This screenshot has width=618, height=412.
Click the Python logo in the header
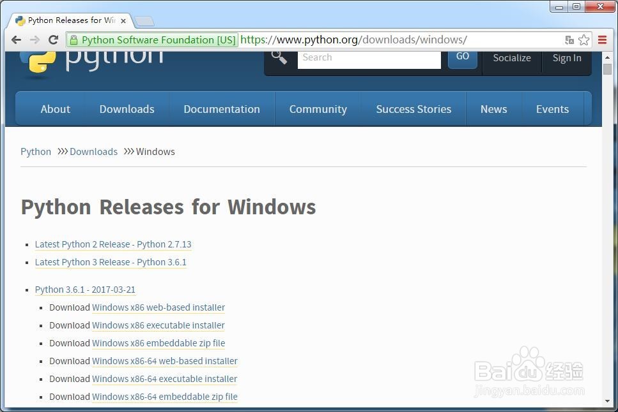91,63
